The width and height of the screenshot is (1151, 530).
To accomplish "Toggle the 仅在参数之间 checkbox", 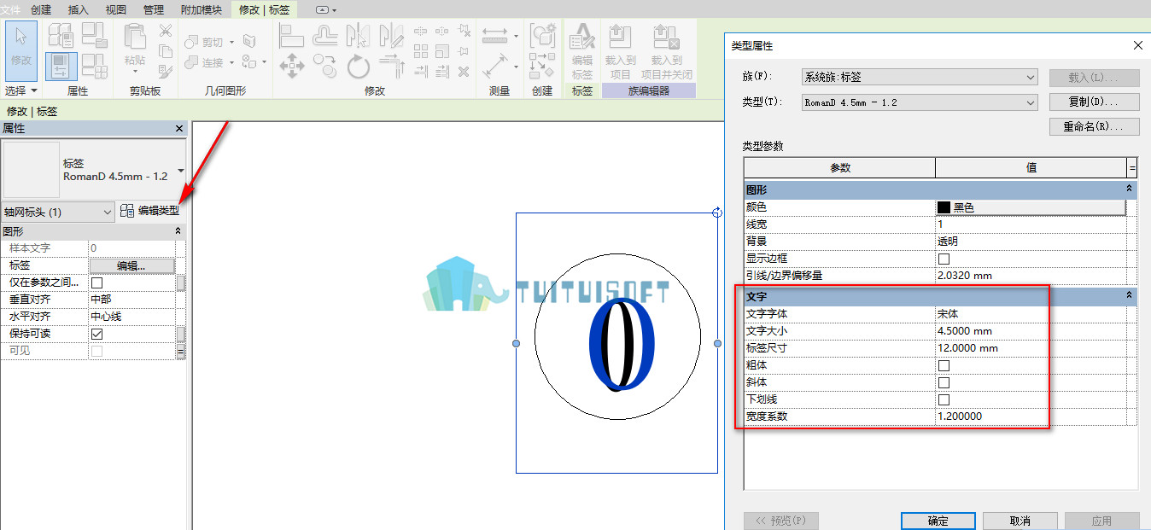I will coord(96,282).
